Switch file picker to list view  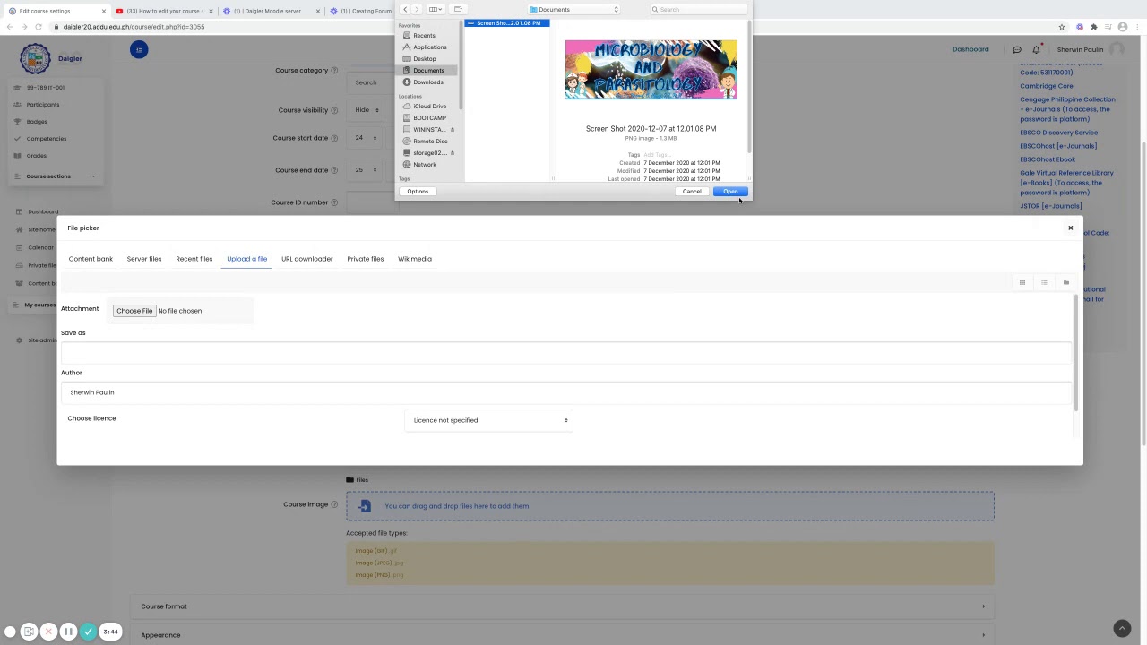(x=1044, y=282)
